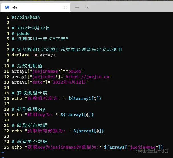Click the string 获取key为juejinNmae的数据为:
The height and width of the screenshot is (158, 173).
(x=63, y=147)
